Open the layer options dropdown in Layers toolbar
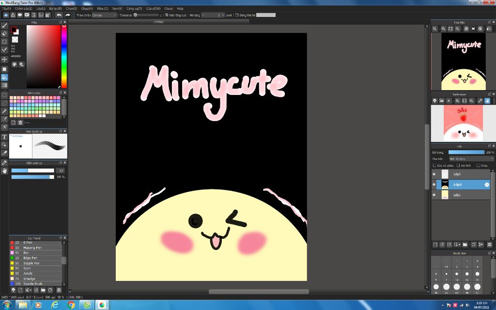 click(x=457, y=245)
